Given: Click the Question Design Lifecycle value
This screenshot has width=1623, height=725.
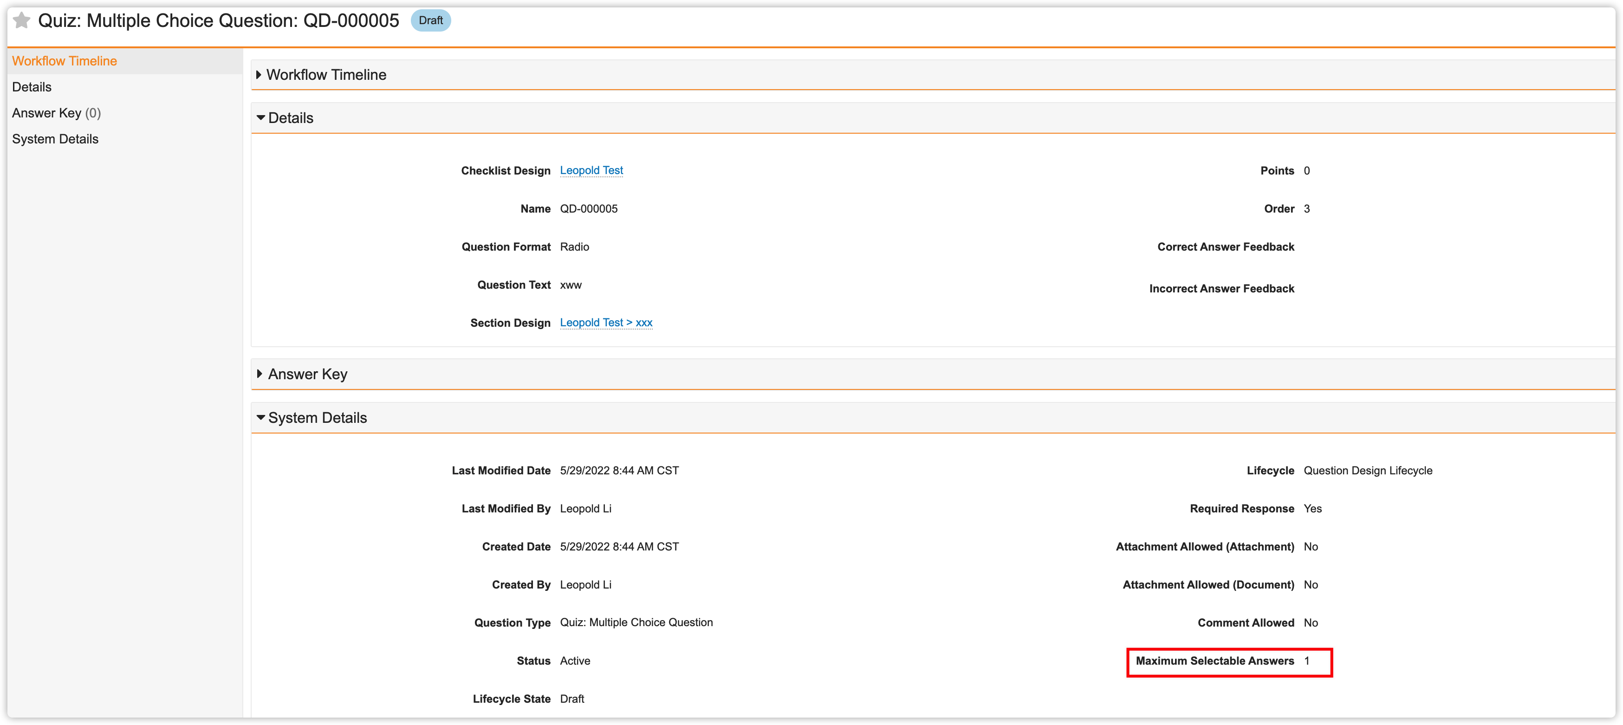Looking at the screenshot, I should click(x=1367, y=471).
